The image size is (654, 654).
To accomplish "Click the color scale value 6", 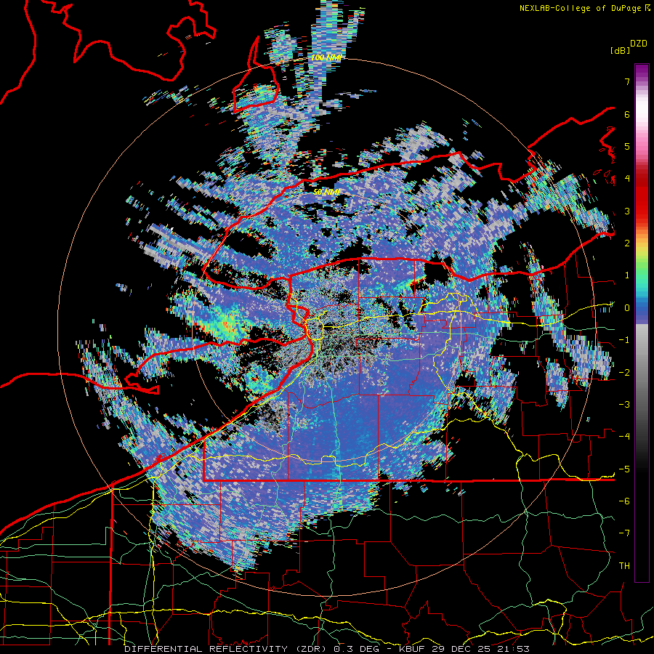I will (627, 114).
